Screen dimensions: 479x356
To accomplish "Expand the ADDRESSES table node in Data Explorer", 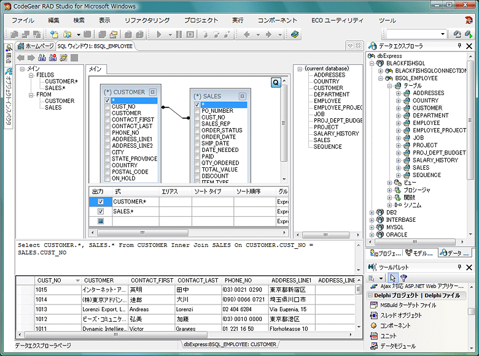I will coord(399,93).
